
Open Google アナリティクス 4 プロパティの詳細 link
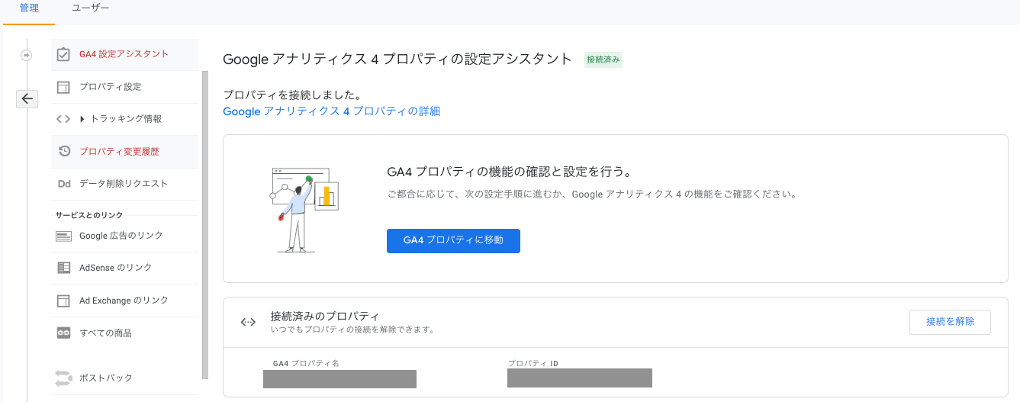coord(331,111)
